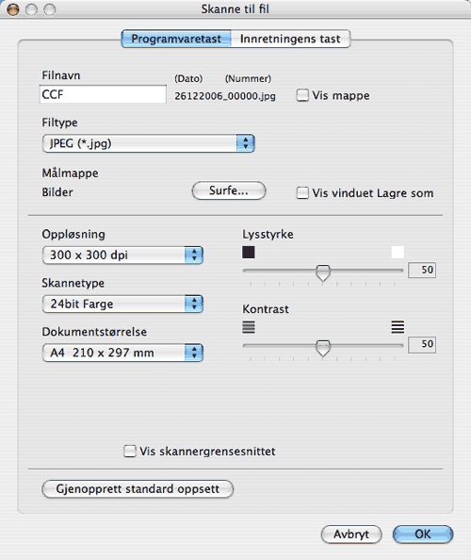Check Vis skannergrensesnittet option
This screenshot has height=560, width=471.
point(130,451)
